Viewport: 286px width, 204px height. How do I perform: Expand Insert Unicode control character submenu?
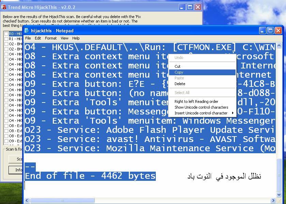[x=202, y=113]
